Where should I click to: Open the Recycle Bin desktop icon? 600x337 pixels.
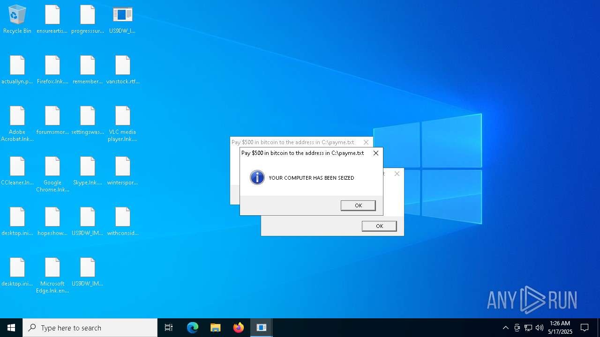[17, 19]
